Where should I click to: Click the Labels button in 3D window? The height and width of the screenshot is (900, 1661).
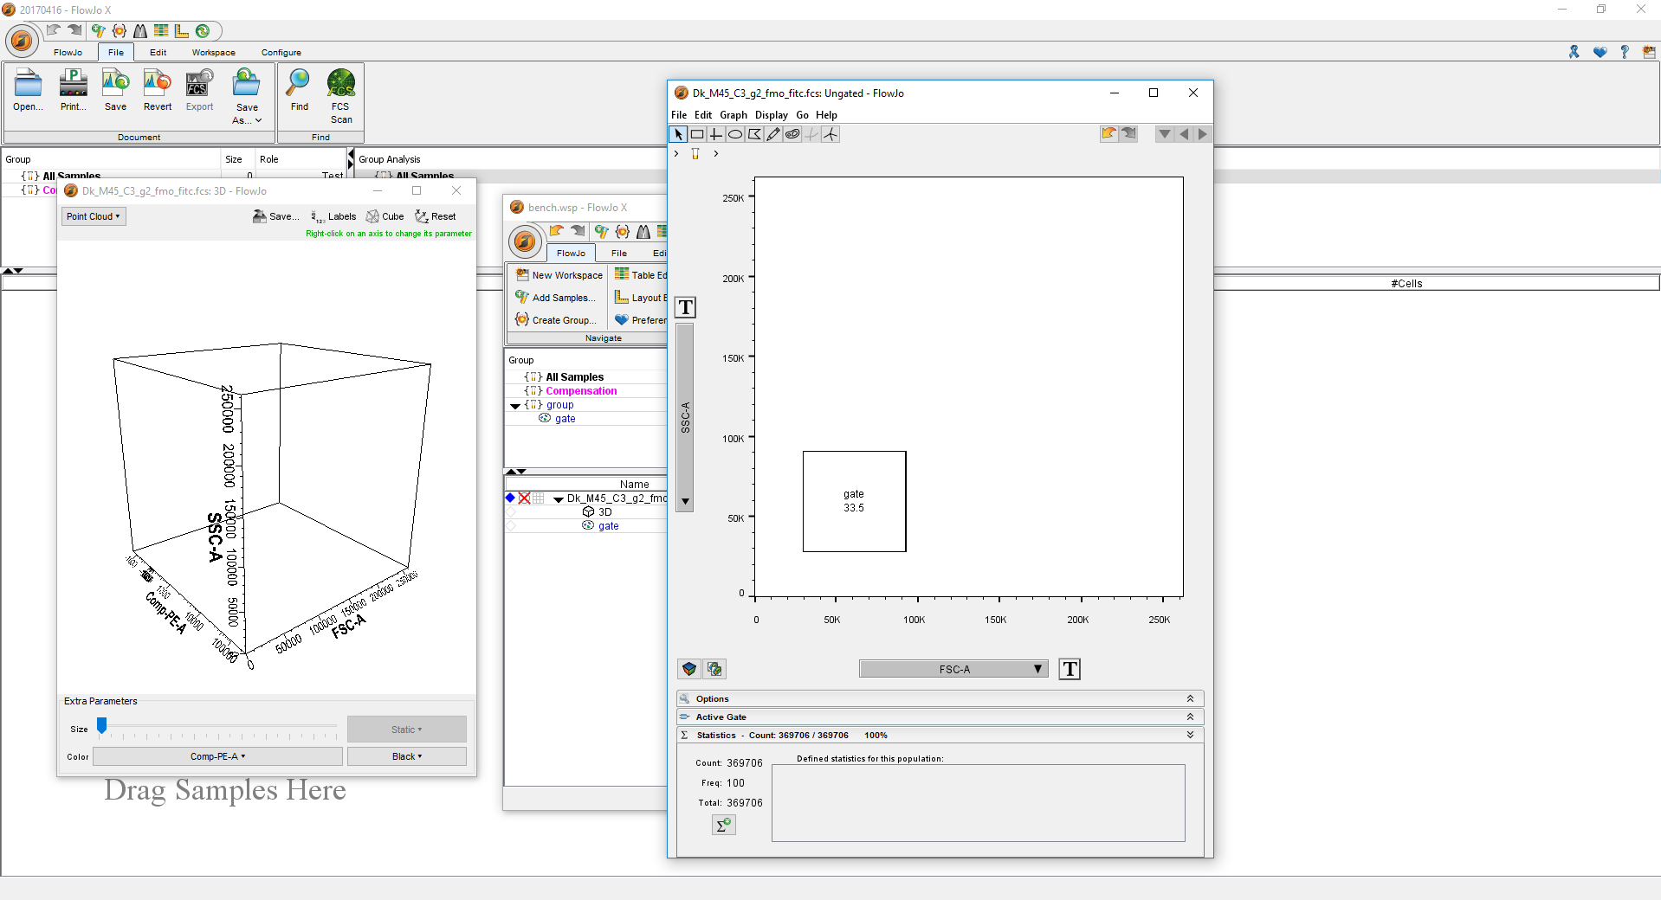point(334,216)
